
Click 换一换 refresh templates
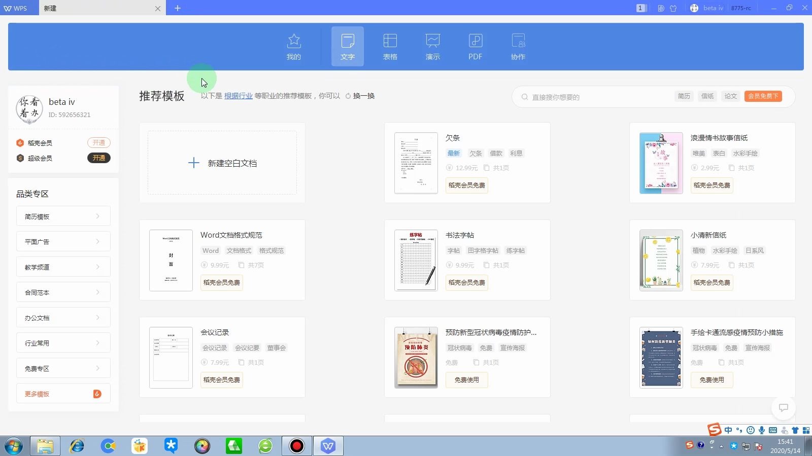(x=360, y=96)
